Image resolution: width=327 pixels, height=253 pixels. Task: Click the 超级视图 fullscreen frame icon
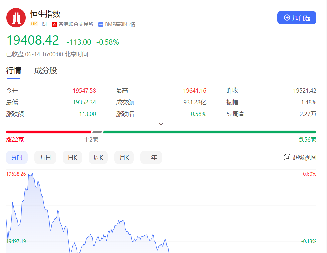pyautogui.click(x=287, y=157)
